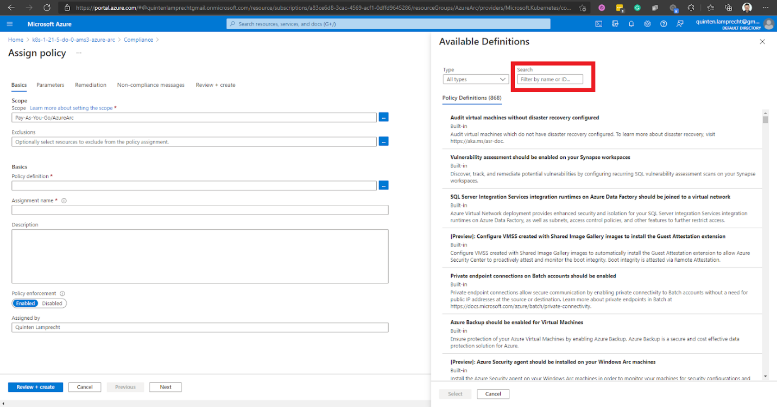Open the yellow extension with badge

tap(620, 8)
